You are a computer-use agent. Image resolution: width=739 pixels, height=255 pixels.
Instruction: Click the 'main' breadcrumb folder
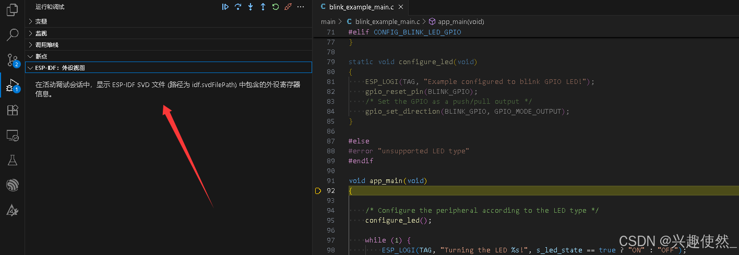pos(328,21)
